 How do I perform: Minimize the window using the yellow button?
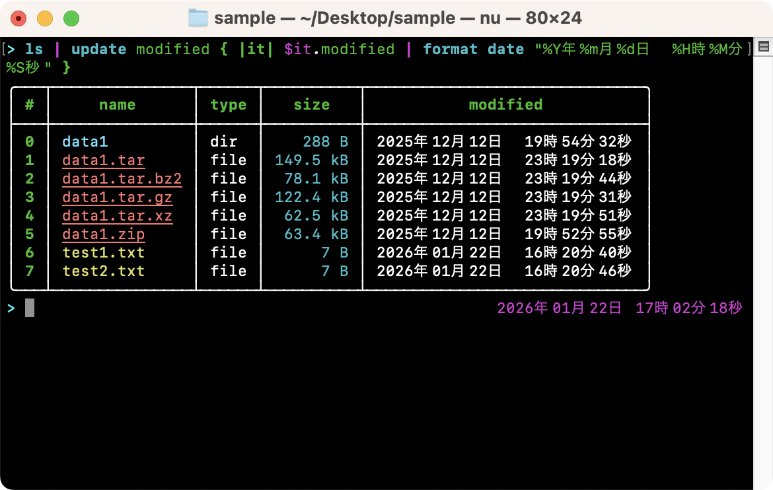click(45, 18)
